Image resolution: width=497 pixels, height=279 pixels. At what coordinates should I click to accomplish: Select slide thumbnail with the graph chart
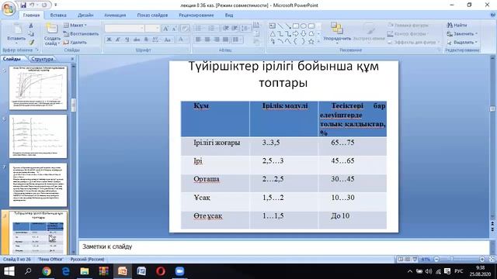(x=38, y=88)
